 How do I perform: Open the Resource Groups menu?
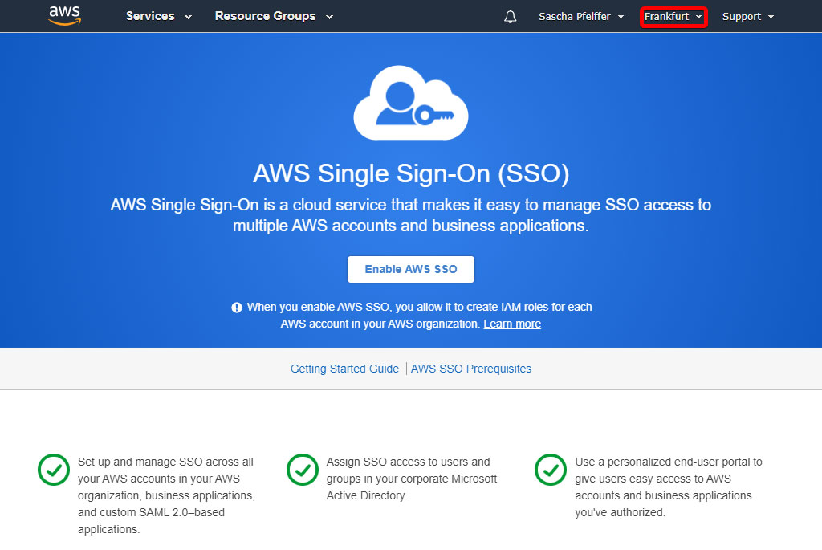coord(266,15)
